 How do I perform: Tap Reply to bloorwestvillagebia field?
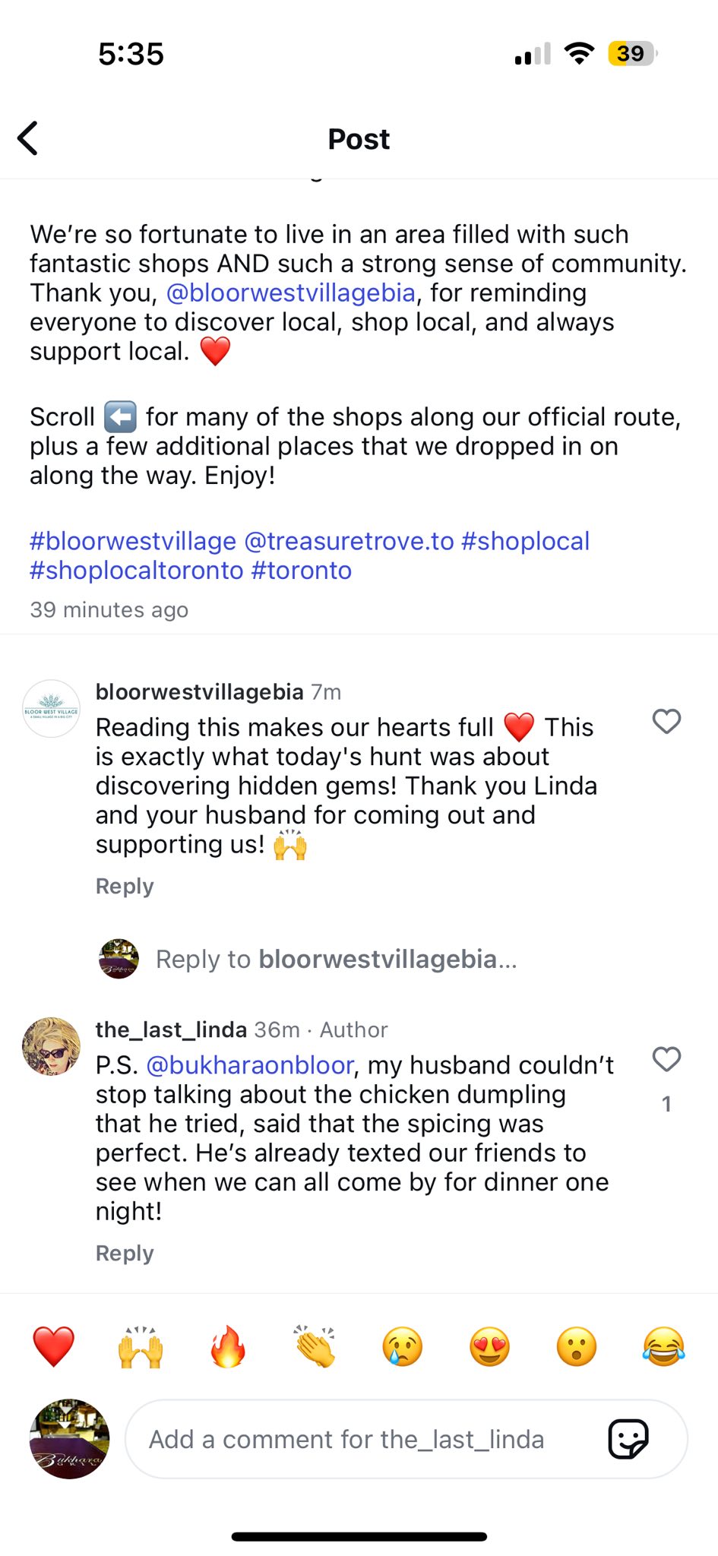click(x=336, y=959)
